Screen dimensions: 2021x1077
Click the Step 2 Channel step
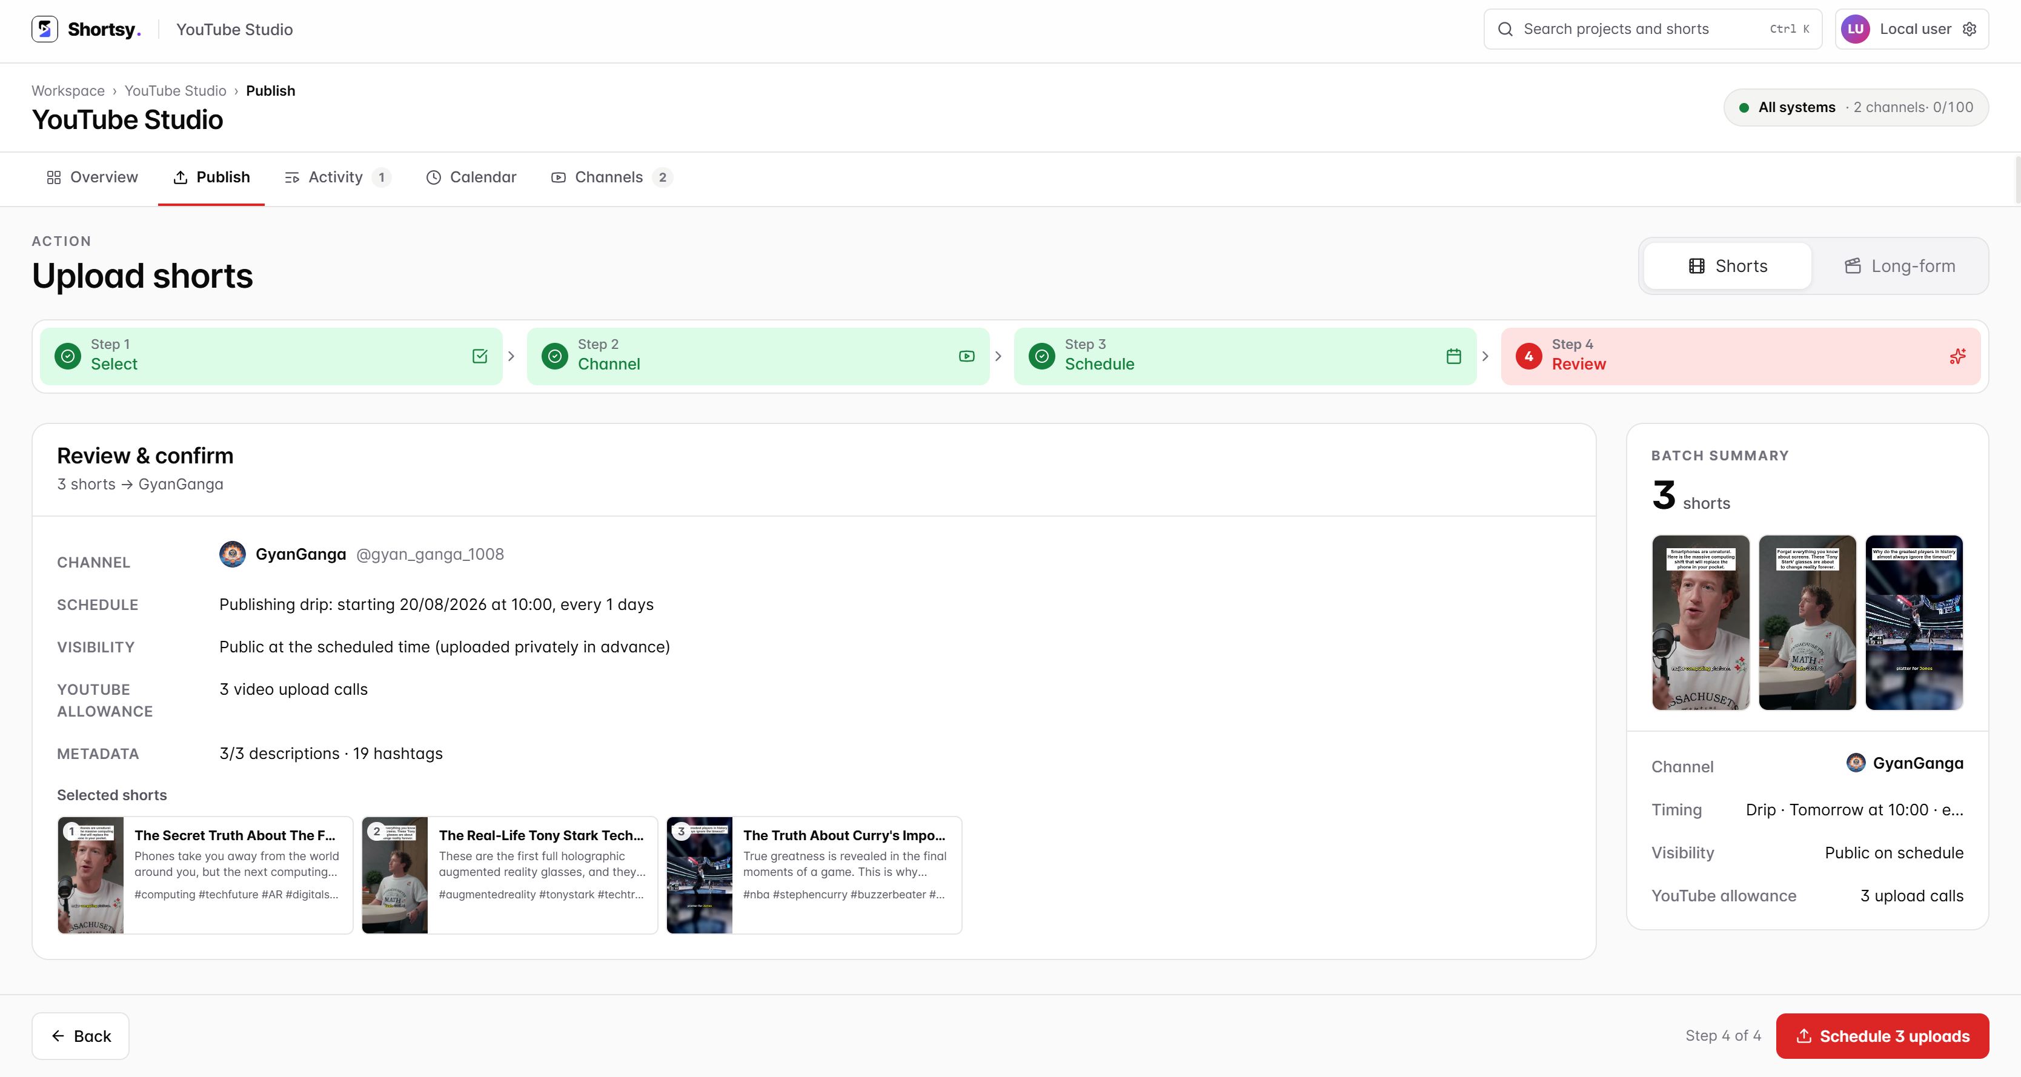(758, 356)
